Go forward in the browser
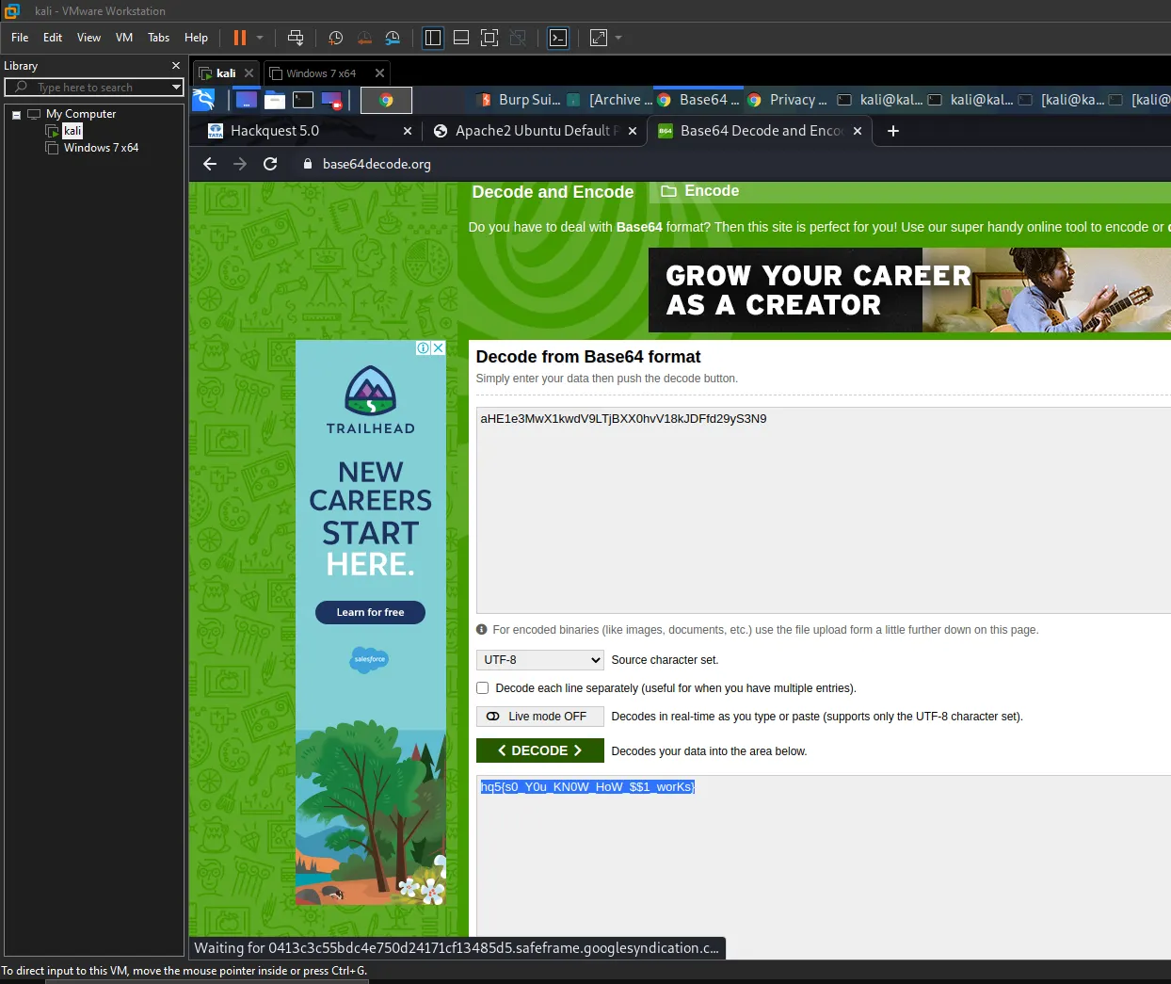The image size is (1171, 984). click(x=240, y=164)
